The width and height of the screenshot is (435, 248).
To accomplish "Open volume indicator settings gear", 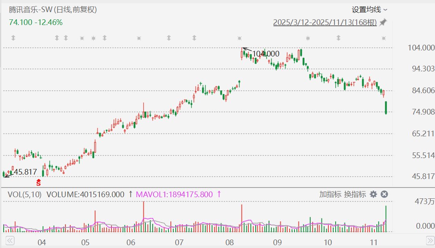I will 374,194.
